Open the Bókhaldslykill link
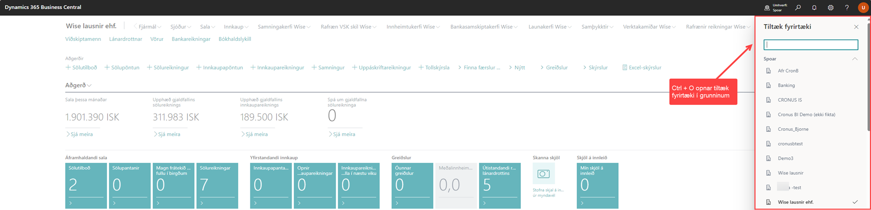This screenshot has height=210, width=871. pyautogui.click(x=235, y=39)
